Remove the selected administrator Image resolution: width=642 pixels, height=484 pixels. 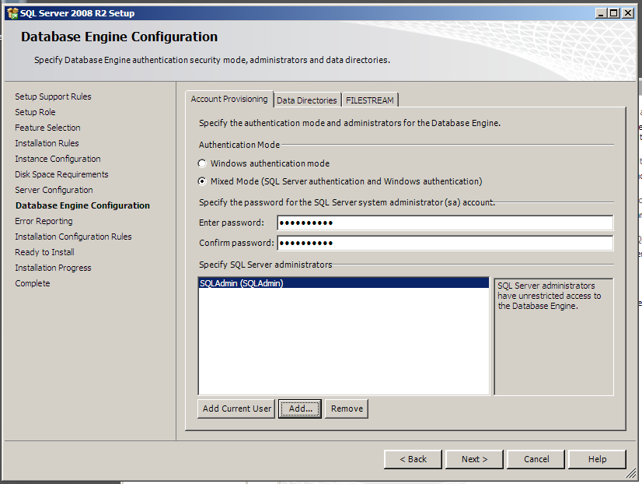(x=347, y=409)
